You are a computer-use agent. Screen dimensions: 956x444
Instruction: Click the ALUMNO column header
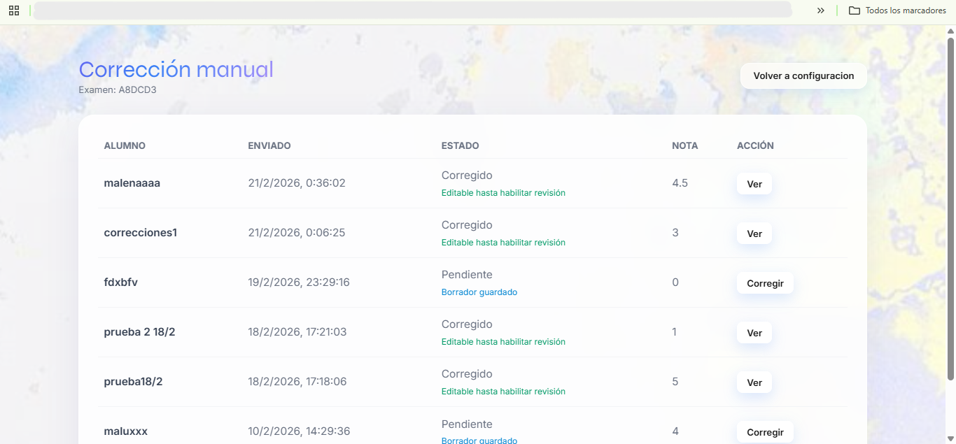click(125, 145)
